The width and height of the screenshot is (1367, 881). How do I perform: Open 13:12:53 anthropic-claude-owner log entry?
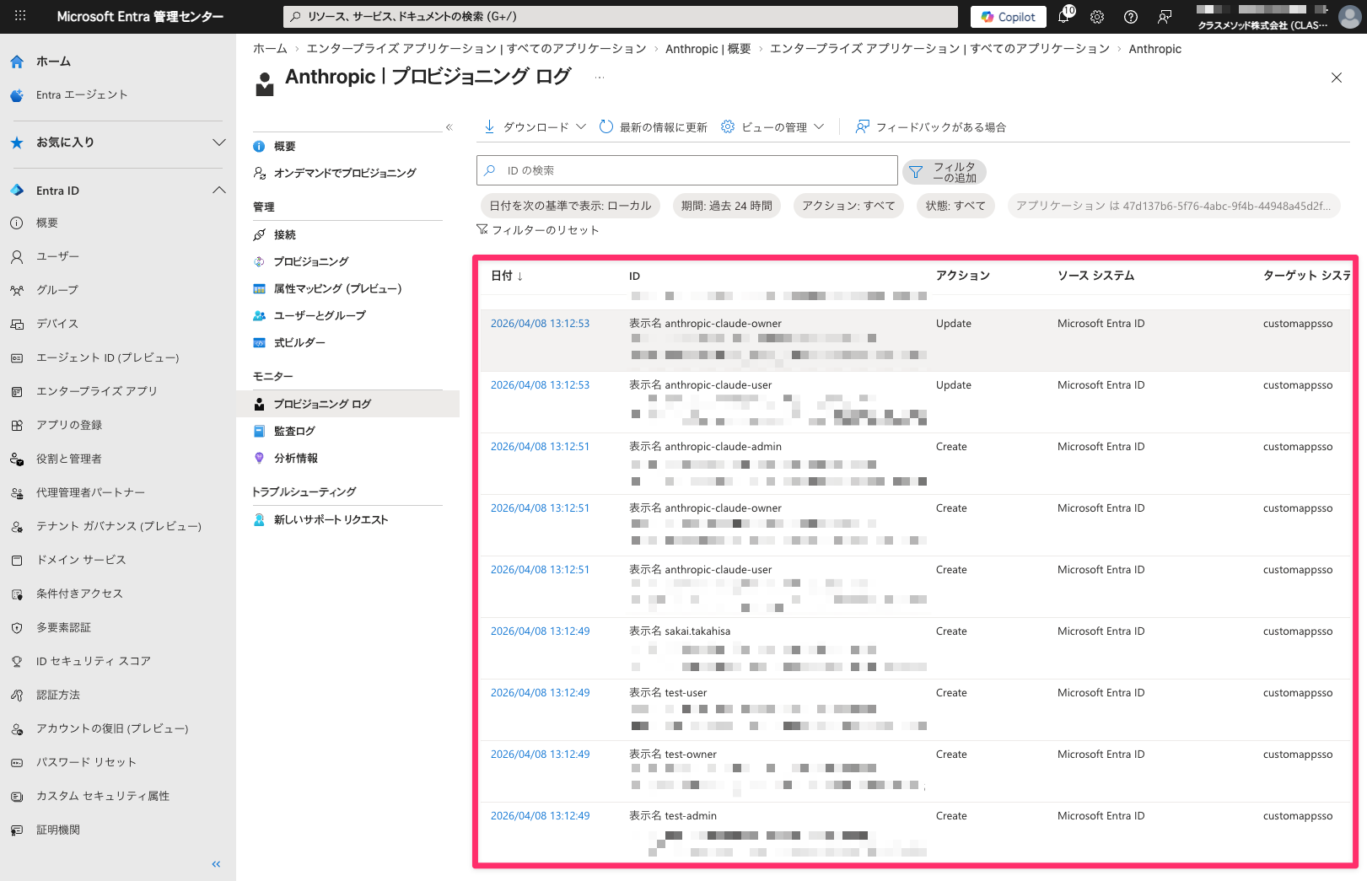(540, 324)
